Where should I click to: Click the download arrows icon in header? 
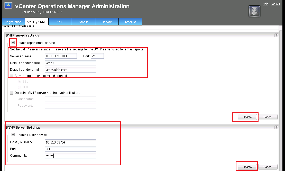click(254, 11)
